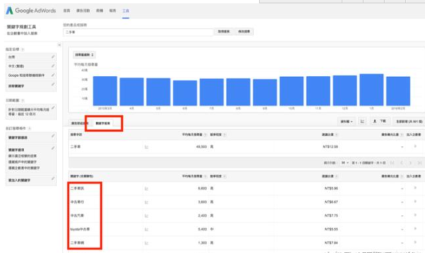Viewport: 425px width, 253px height.
Task: Click the chart toggle icon next to download
Action: coord(362,121)
